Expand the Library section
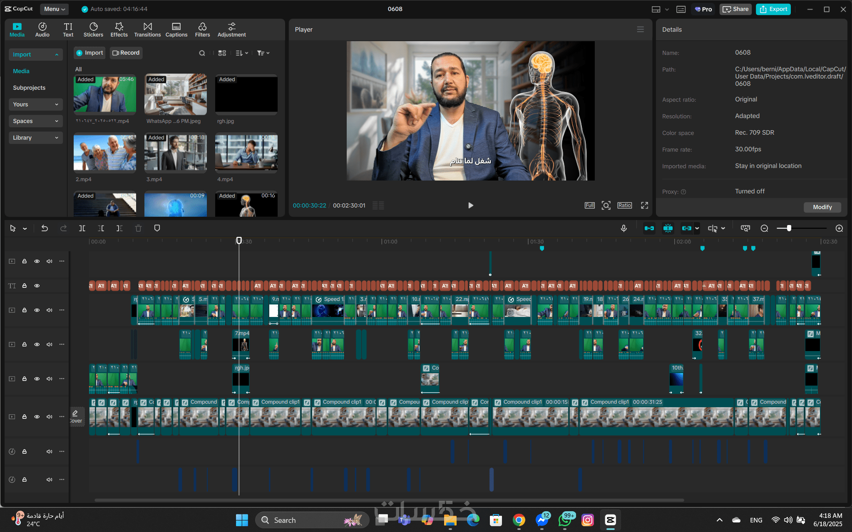 pos(35,138)
